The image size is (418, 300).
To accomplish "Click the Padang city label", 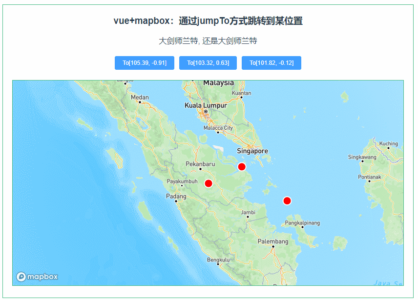I will pyautogui.click(x=176, y=197).
